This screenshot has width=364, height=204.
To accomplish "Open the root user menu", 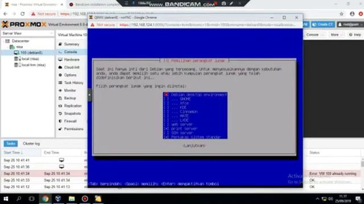I will coord(350,24).
